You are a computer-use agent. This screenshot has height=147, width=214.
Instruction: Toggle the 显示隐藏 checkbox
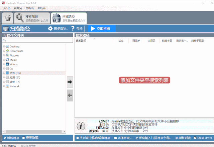pyautogui.click(x=23, y=138)
